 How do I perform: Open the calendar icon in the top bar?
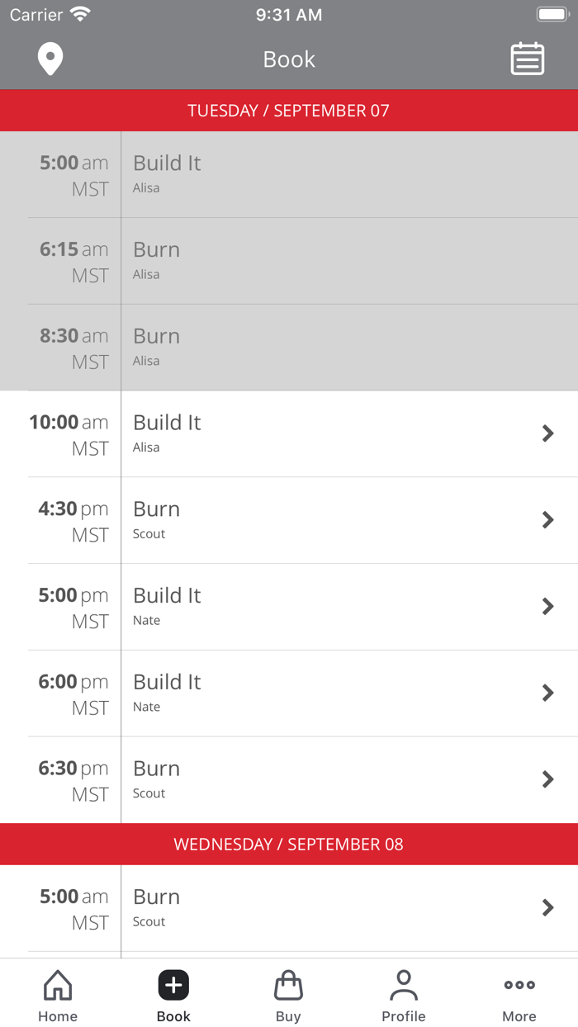527,59
